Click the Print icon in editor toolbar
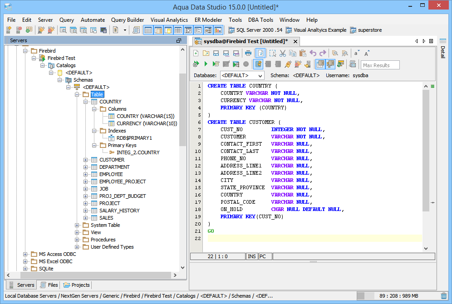This screenshot has height=304, width=452. pyautogui.click(x=248, y=53)
